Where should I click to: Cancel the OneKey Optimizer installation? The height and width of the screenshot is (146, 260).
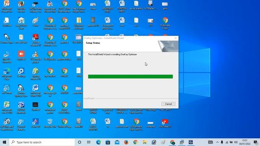(168, 104)
